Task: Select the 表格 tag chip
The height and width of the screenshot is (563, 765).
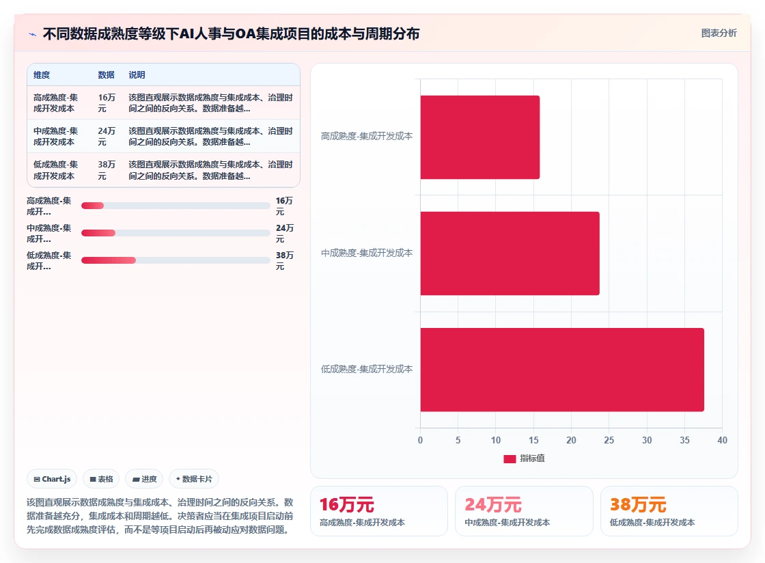Action: click(101, 479)
